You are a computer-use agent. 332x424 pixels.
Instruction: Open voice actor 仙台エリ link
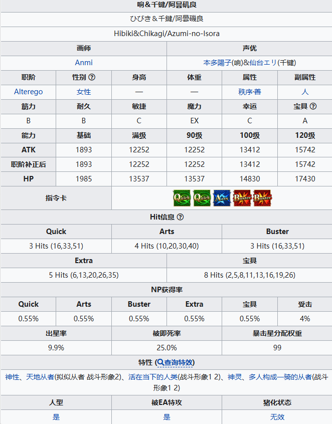(263, 63)
